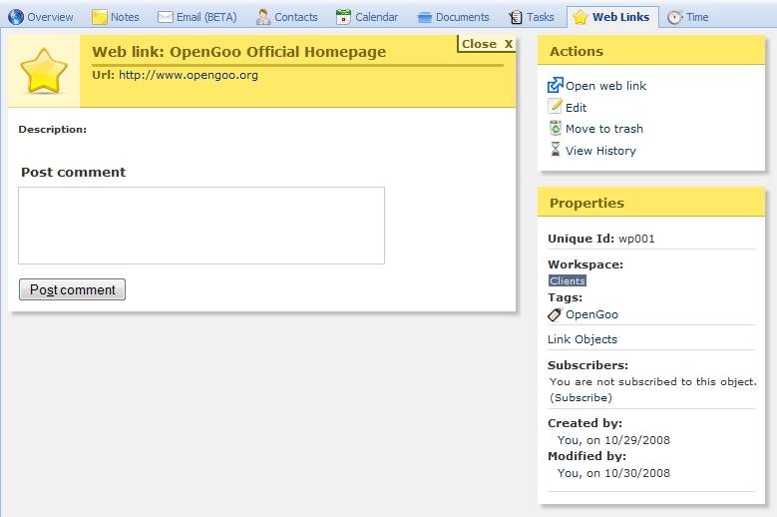Click the Move to trash bin icon
The width and height of the screenshot is (777, 517).
click(556, 128)
